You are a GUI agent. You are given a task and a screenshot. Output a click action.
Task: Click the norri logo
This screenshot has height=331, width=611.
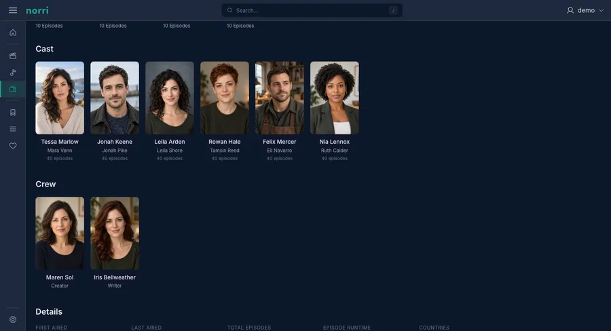(x=37, y=11)
